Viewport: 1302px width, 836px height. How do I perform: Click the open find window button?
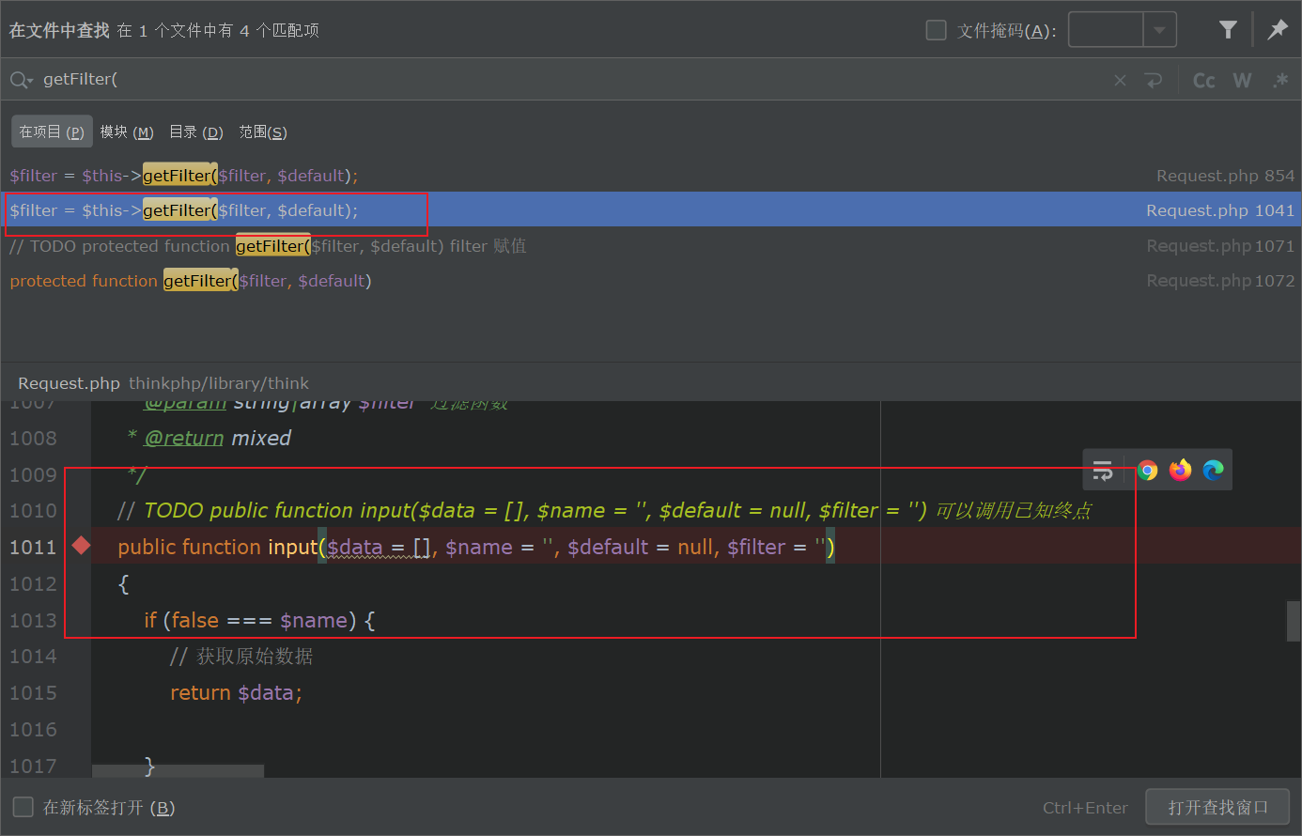tap(1217, 807)
